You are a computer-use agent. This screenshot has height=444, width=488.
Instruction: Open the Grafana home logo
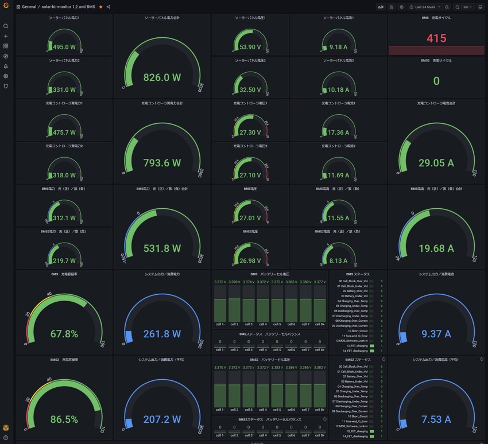[6, 5]
